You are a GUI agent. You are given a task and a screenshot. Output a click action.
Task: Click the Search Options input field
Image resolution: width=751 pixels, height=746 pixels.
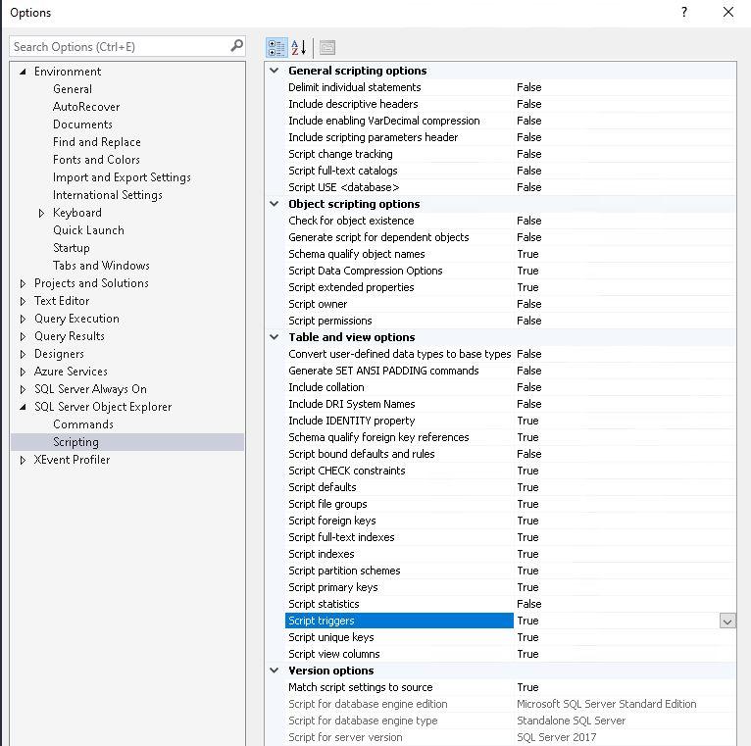pos(118,46)
